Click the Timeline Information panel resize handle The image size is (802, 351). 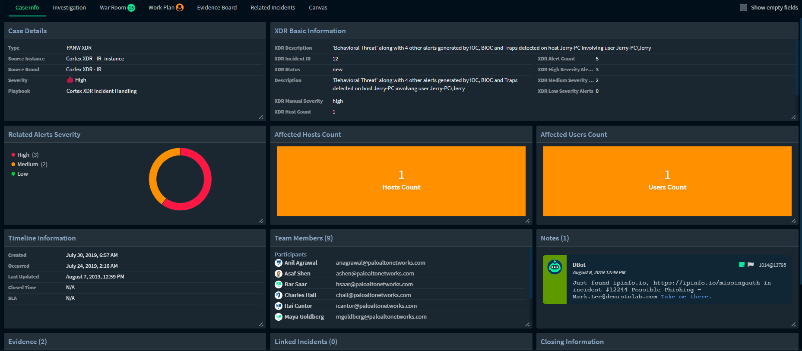coord(261,324)
